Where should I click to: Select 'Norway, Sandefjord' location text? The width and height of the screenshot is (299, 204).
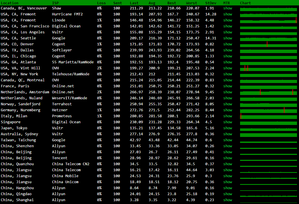click(x=21, y=104)
